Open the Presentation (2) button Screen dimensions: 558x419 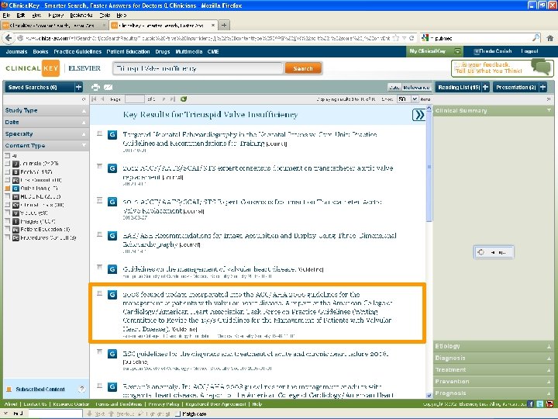point(515,87)
